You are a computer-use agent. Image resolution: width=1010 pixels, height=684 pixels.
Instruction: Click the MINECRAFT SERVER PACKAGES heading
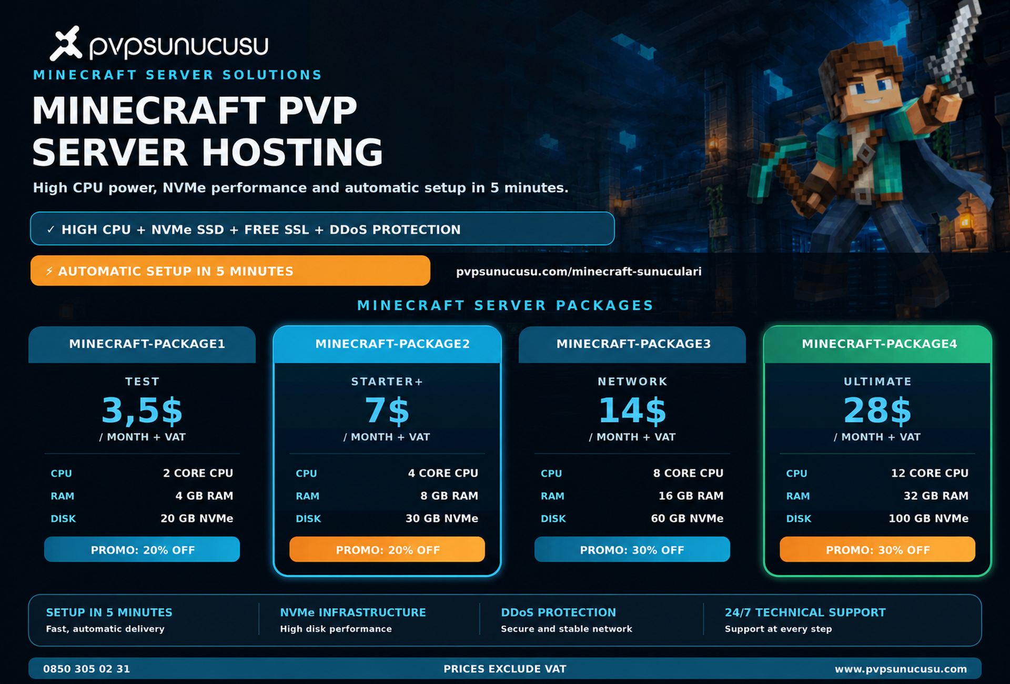(505, 305)
